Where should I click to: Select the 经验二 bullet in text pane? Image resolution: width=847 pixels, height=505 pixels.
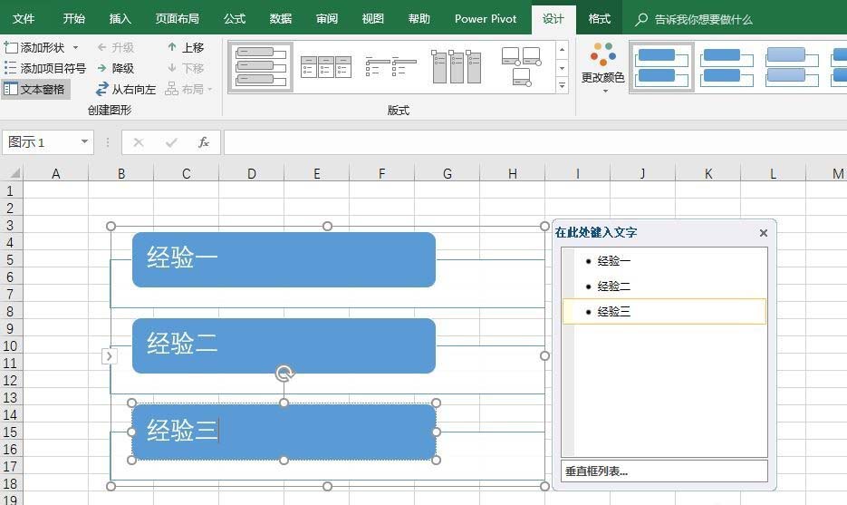point(664,286)
